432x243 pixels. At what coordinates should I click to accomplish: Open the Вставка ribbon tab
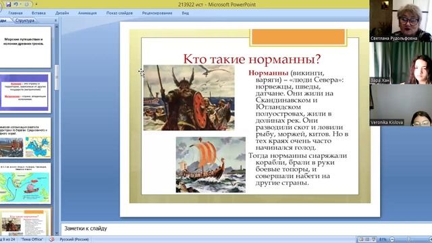[38, 13]
